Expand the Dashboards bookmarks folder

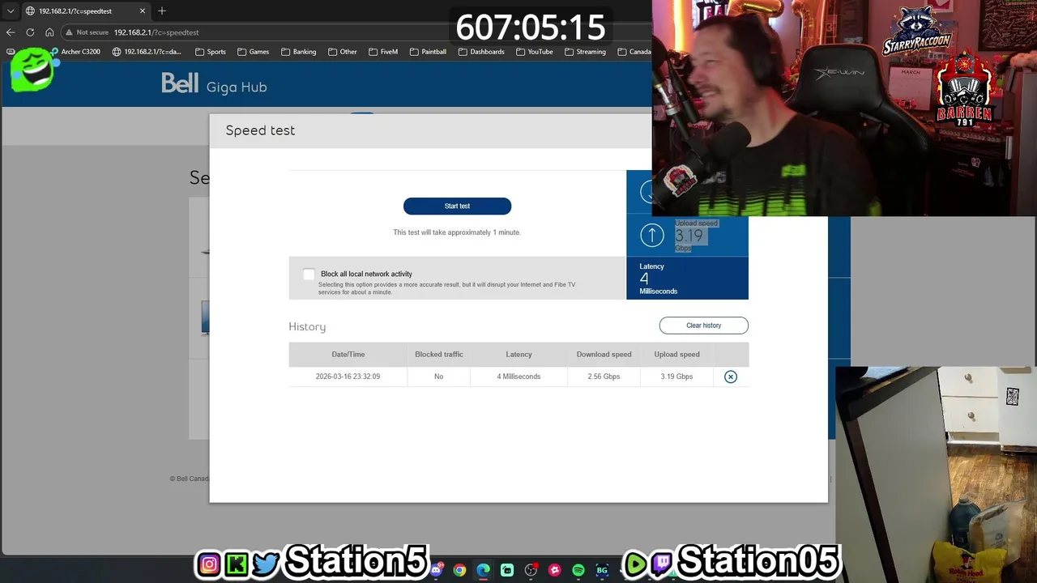481,52
